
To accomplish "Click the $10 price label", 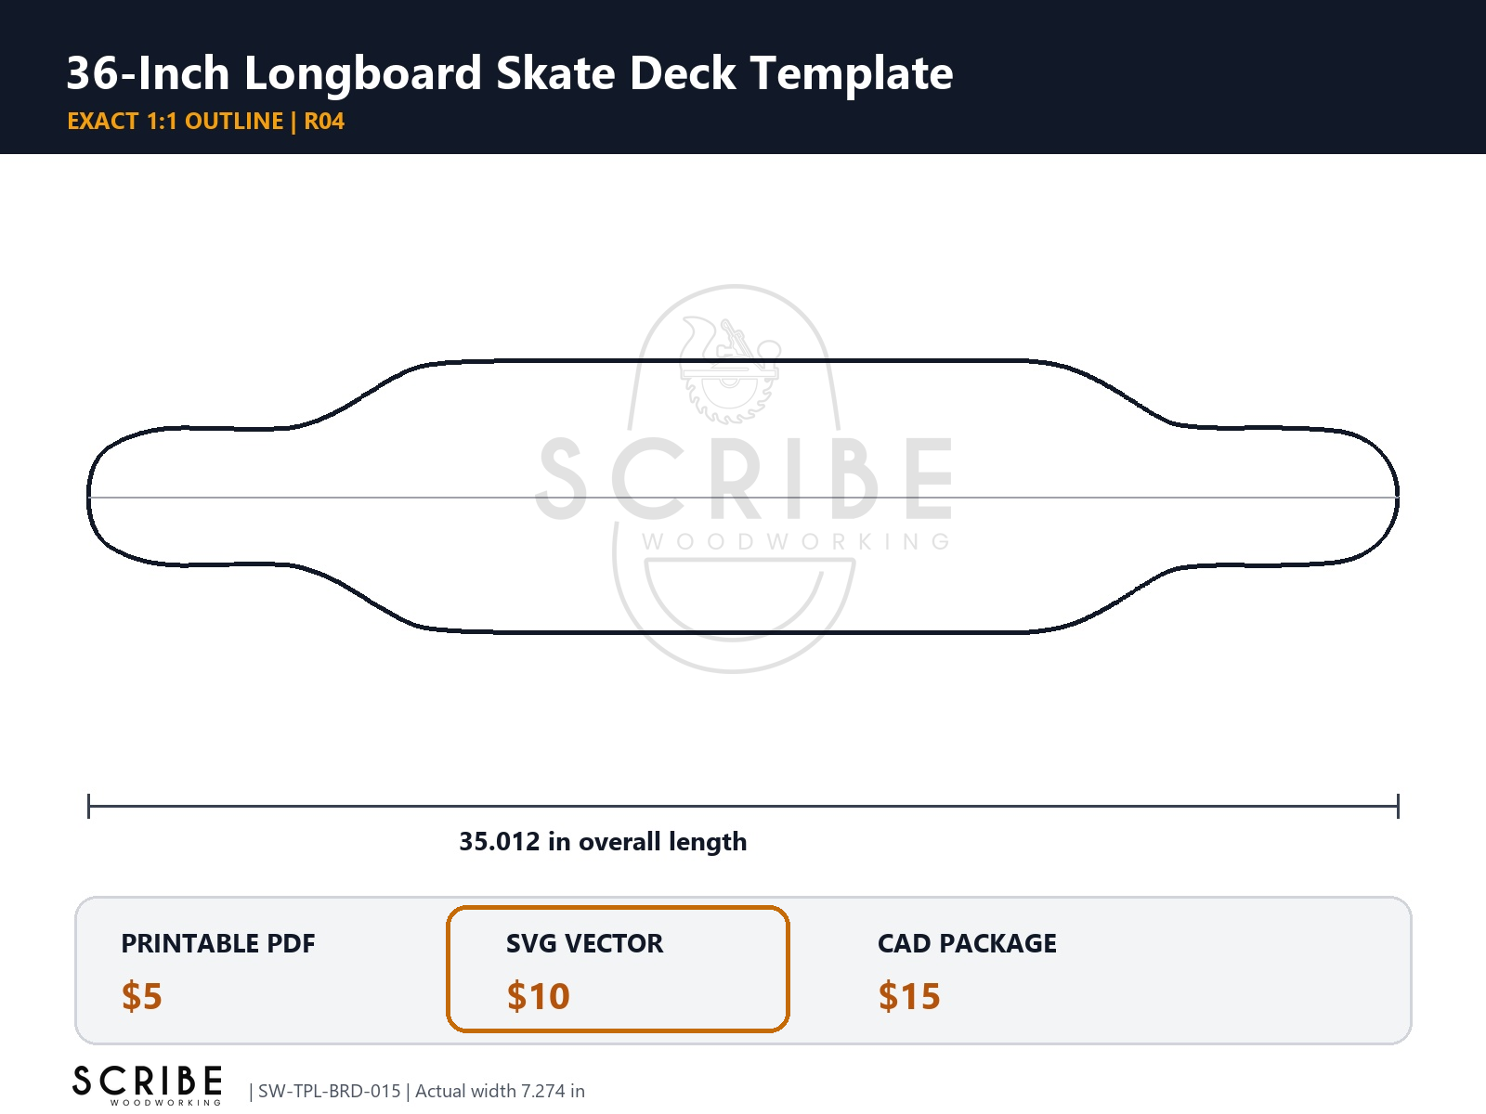I will coord(539,996).
